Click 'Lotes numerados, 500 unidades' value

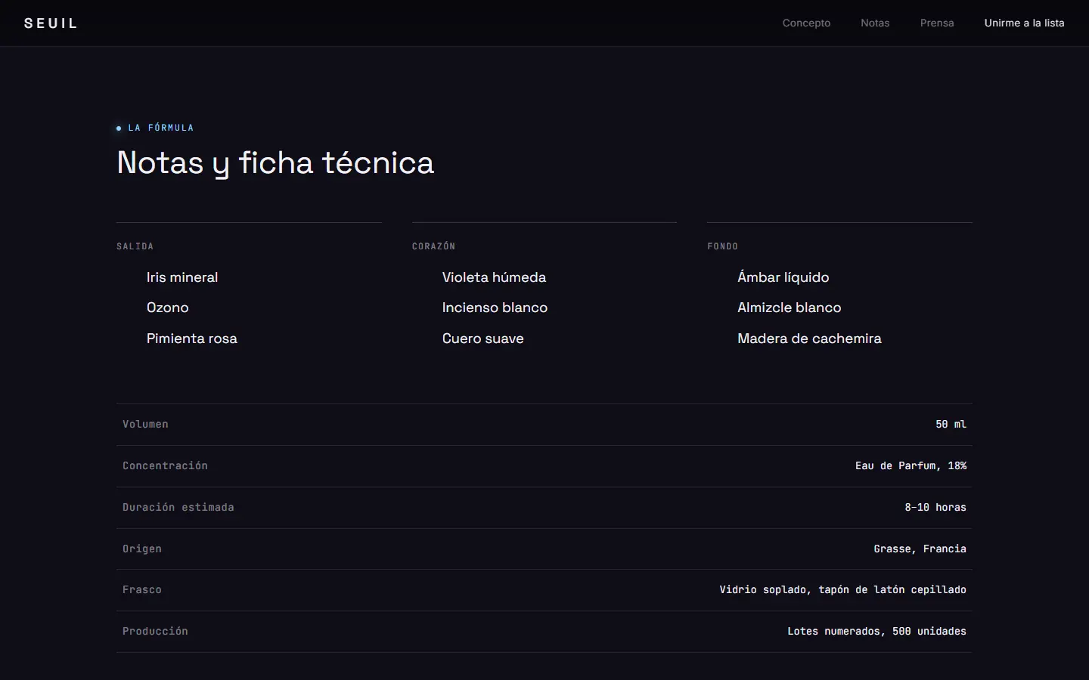click(x=876, y=632)
